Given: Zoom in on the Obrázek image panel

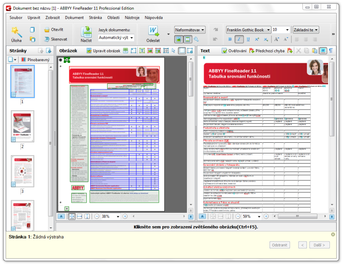Looking at the screenshot, I should click(x=125, y=216).
